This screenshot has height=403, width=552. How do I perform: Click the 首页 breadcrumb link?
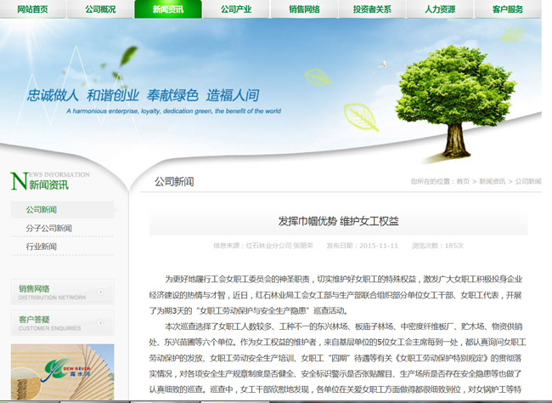click(462, 181)
